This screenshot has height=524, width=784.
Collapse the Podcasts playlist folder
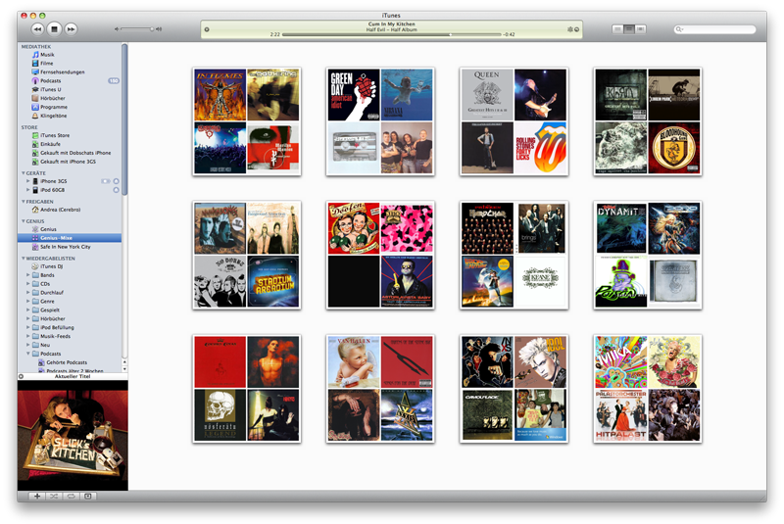tap(28, 354)
